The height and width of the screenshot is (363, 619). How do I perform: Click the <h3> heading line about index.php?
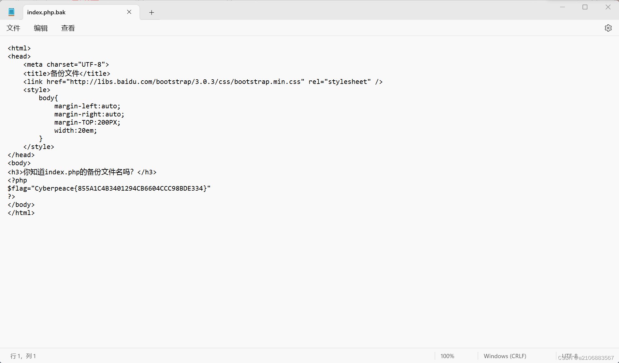81,172
